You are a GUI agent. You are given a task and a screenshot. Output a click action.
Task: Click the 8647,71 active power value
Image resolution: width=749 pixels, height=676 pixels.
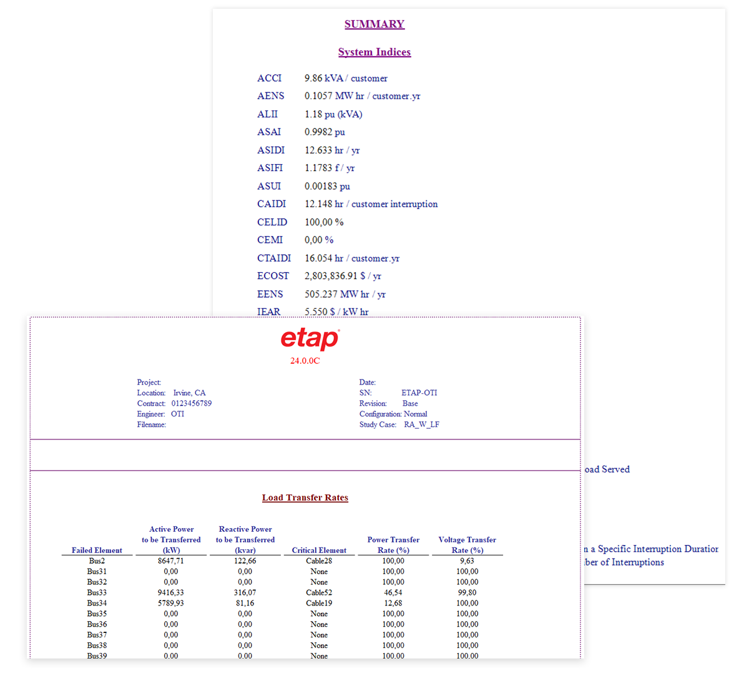[x=171, y=561]
